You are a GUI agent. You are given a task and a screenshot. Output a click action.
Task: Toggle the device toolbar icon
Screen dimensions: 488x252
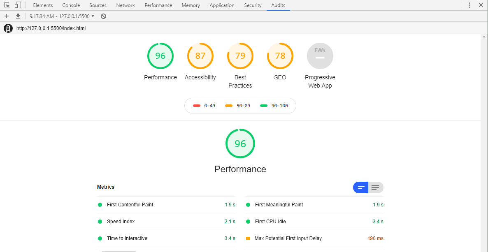point(18,5)
